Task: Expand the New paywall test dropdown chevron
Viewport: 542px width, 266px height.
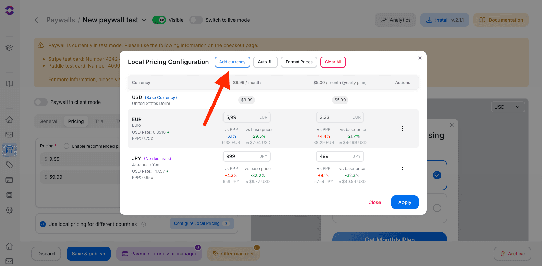Action: pos(144,20)
